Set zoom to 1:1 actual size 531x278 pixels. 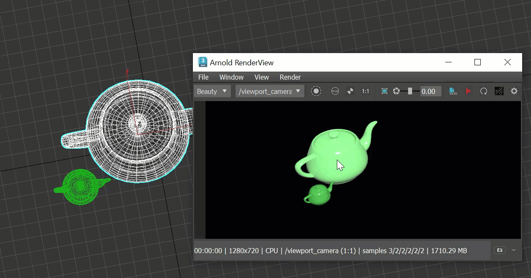tap(366, 91)
